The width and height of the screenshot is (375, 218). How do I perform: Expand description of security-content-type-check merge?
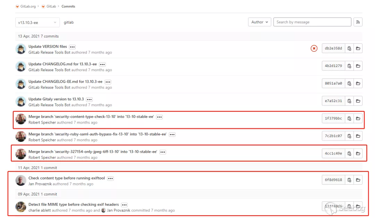coord(159,117)
